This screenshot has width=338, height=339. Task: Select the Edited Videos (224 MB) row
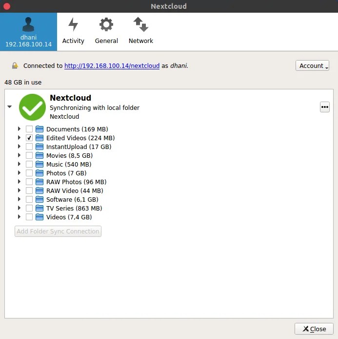80,138
